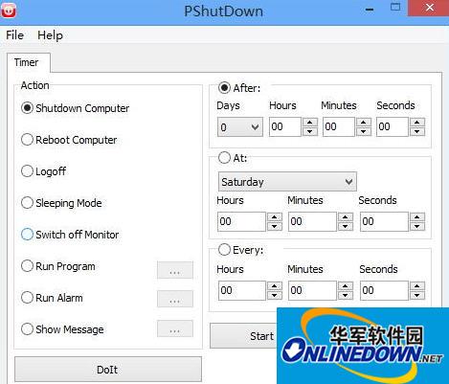The height and width of the screenshot is (384, 449).
Task: Minimize the PShutDown window
Action: click(370, 10)
